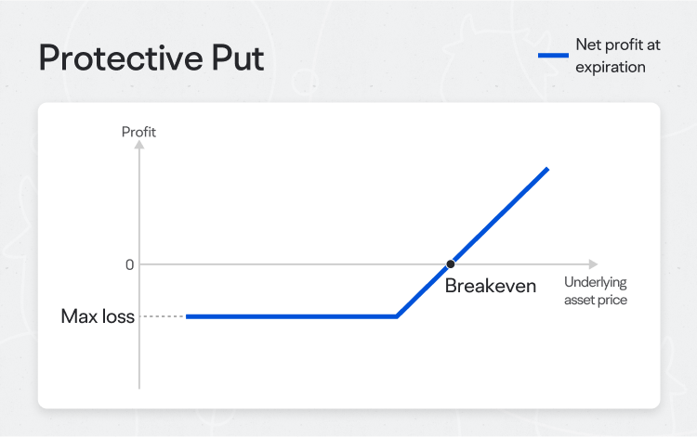Image resolution: width=697 pixels, height=437 pixels.
Task: Select the "Protective Put" title
Action: pyautogui.click(x=151, y=58)
